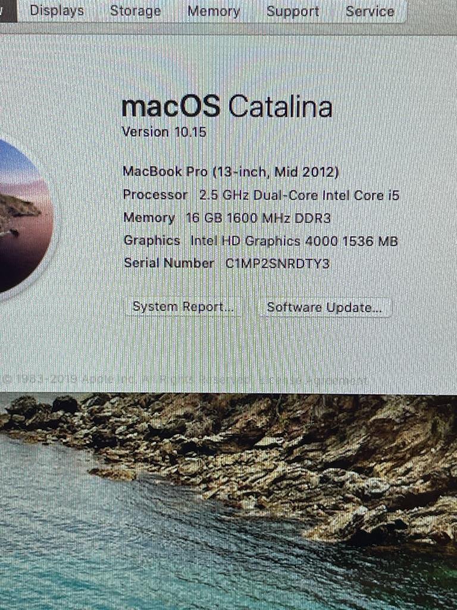Open System Report
This screenshot has height=610, width=457.
tap(183, 307)
